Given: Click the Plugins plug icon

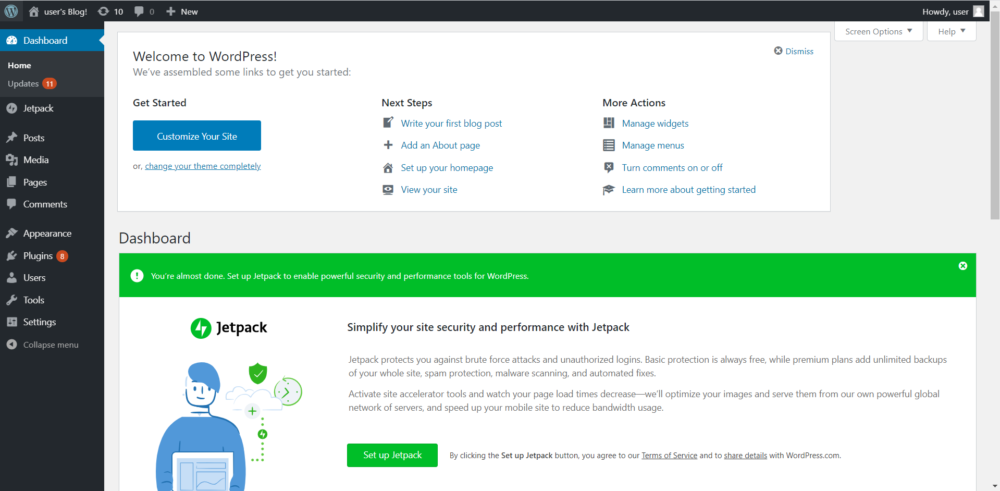Looking at the screenshot, I should [x=11, y=255].
